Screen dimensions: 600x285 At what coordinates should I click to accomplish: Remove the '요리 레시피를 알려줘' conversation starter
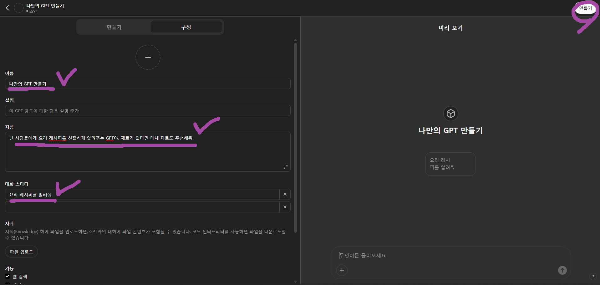(x=285, y=194)
